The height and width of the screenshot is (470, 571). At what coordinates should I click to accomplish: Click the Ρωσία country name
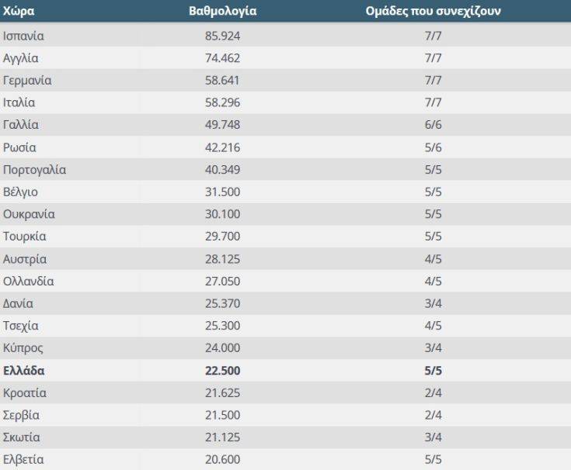19,147
